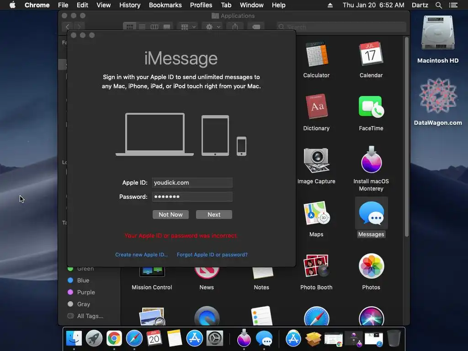Select the FaceTime app icon

click(x=371, y=106)
